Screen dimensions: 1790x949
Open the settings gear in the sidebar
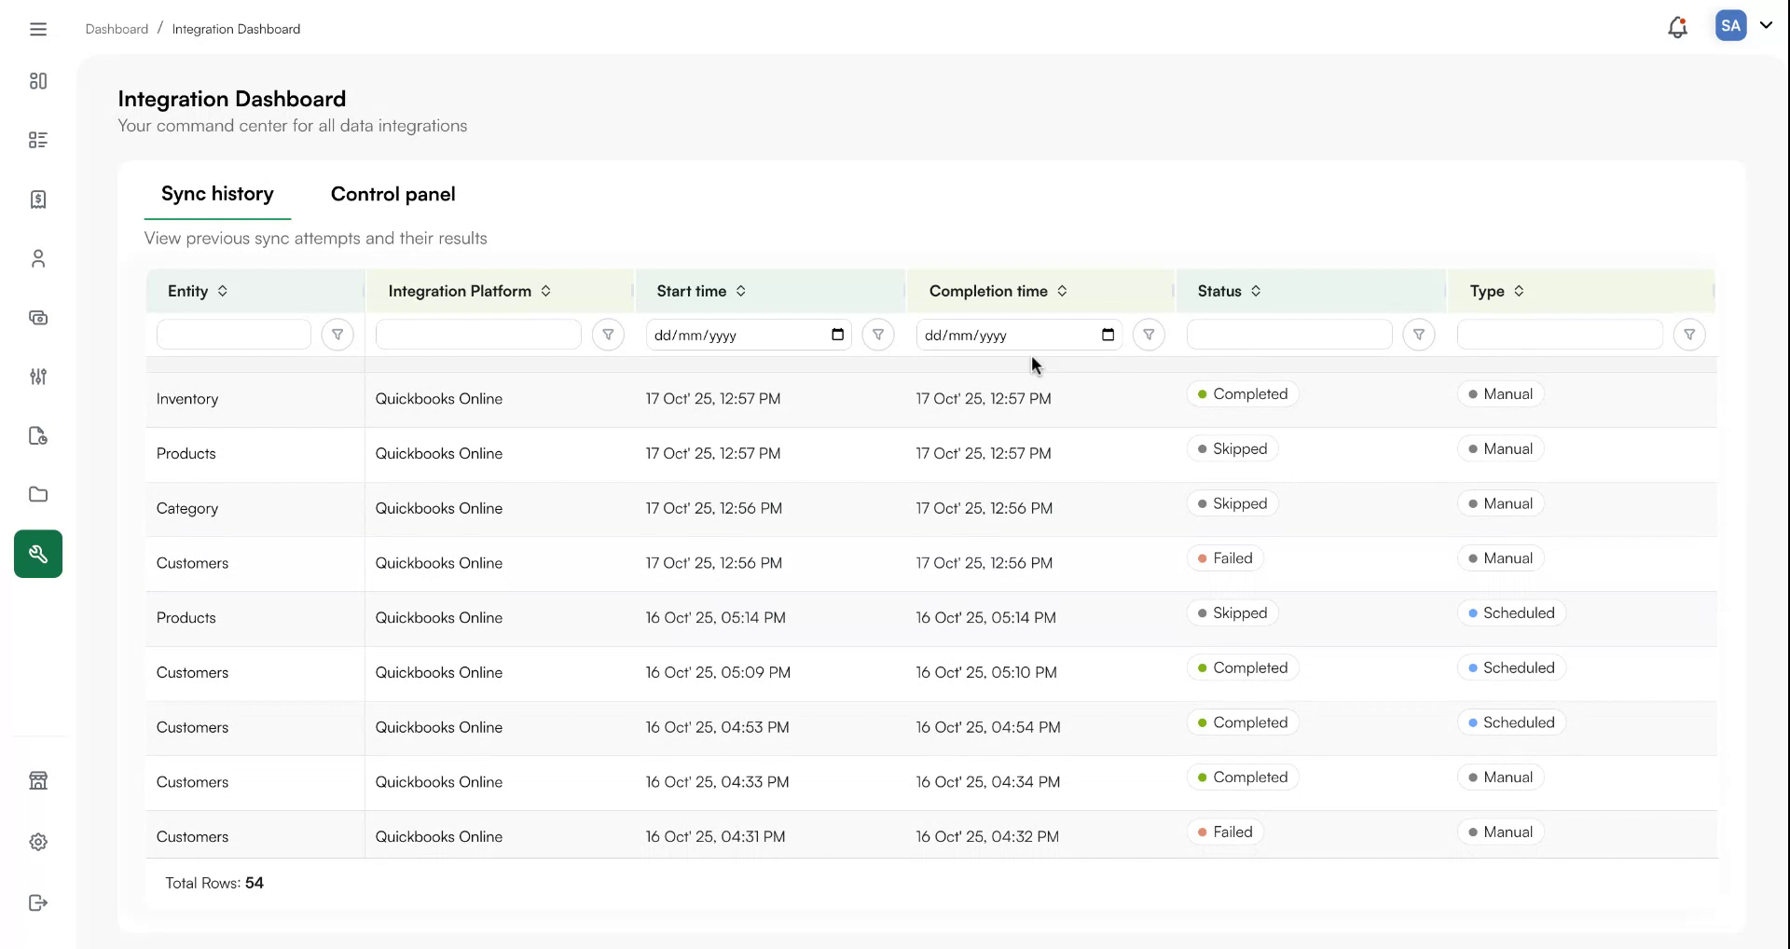38,842
